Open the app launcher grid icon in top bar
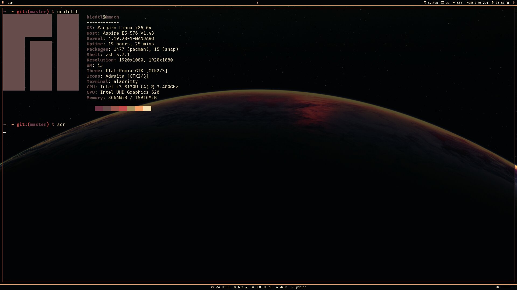The image size is (517, 290). coord(3,3)
